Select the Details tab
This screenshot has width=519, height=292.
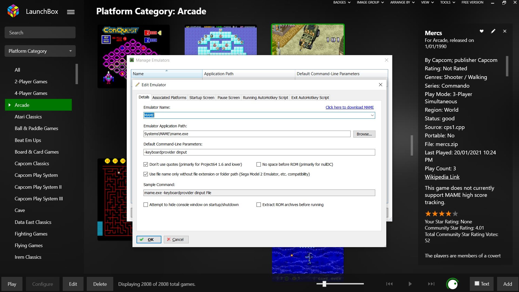coord(144,97)
